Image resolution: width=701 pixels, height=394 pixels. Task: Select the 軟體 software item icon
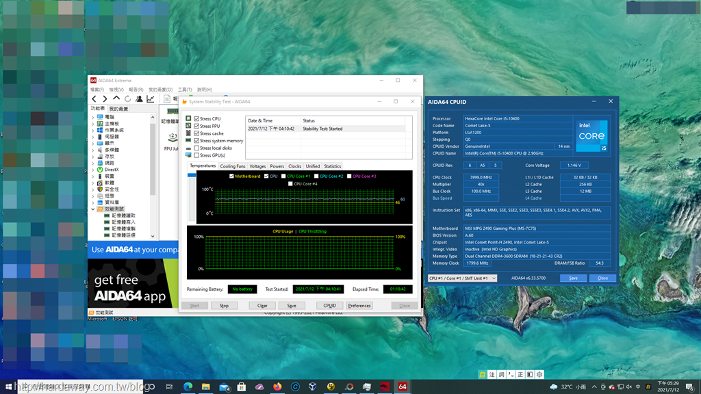click(x=100, y=183)
